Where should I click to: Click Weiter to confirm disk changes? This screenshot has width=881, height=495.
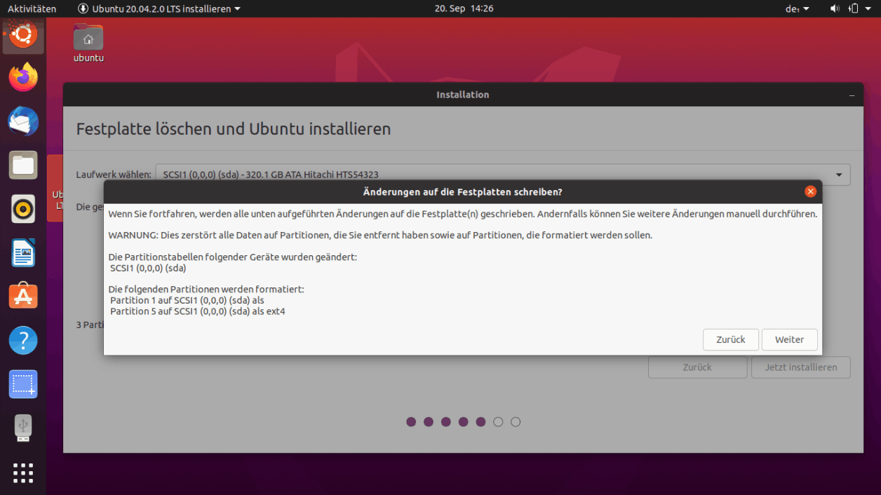tap(789, 339)
